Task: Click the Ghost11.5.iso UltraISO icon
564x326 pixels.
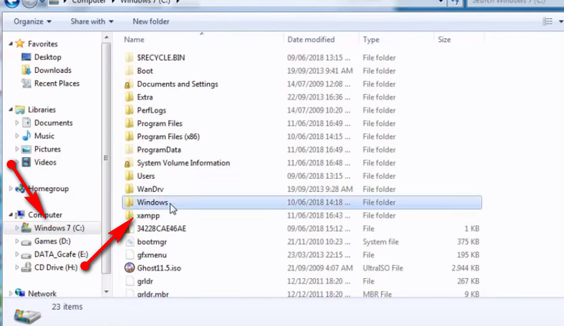Action: tap(130, 268)
